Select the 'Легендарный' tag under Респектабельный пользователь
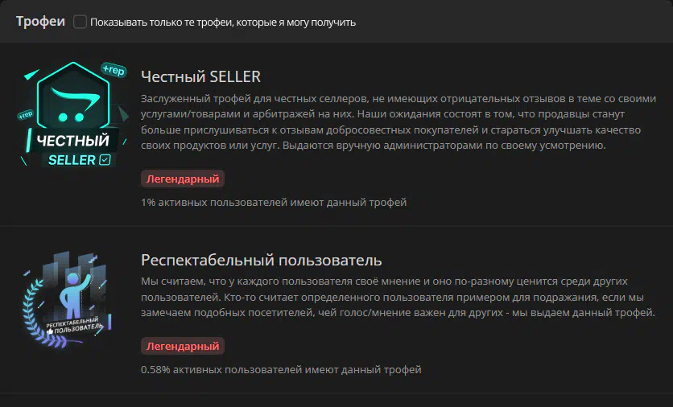This screenshot has width=673, height=407. pyautogui.click(x=183, y=346)
